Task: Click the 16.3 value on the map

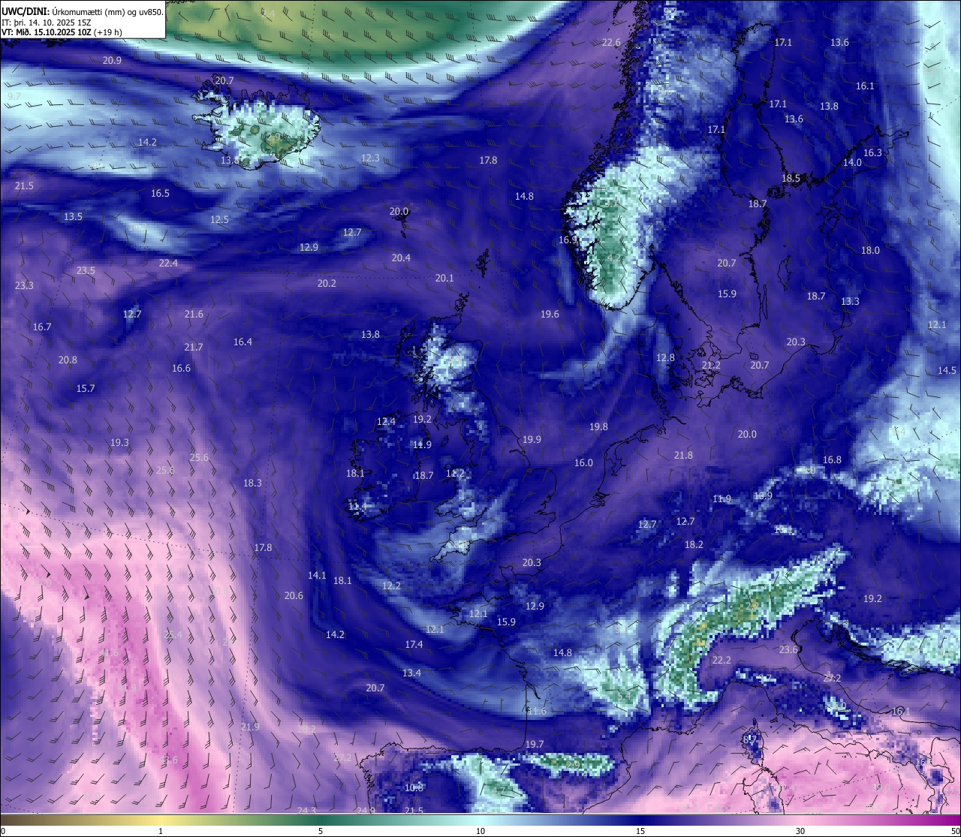Action: [873, 153]
